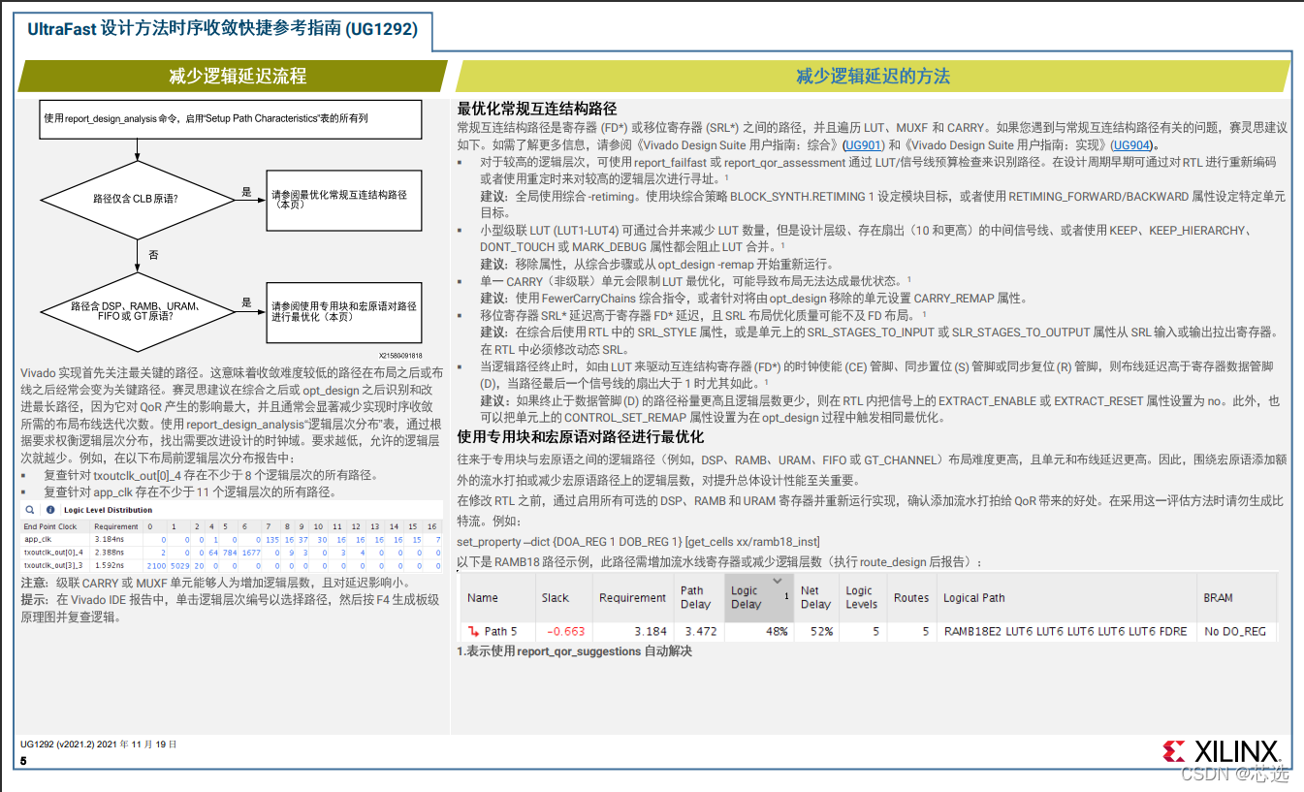Click the Net Delay column header

click(x=816, y=597)
